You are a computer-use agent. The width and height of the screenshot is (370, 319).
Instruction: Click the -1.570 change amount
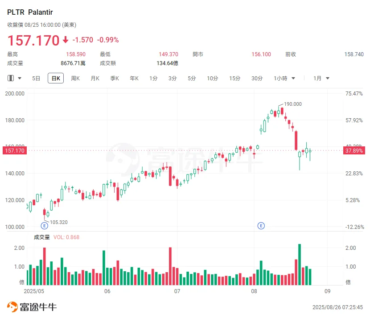pos(82,40)
